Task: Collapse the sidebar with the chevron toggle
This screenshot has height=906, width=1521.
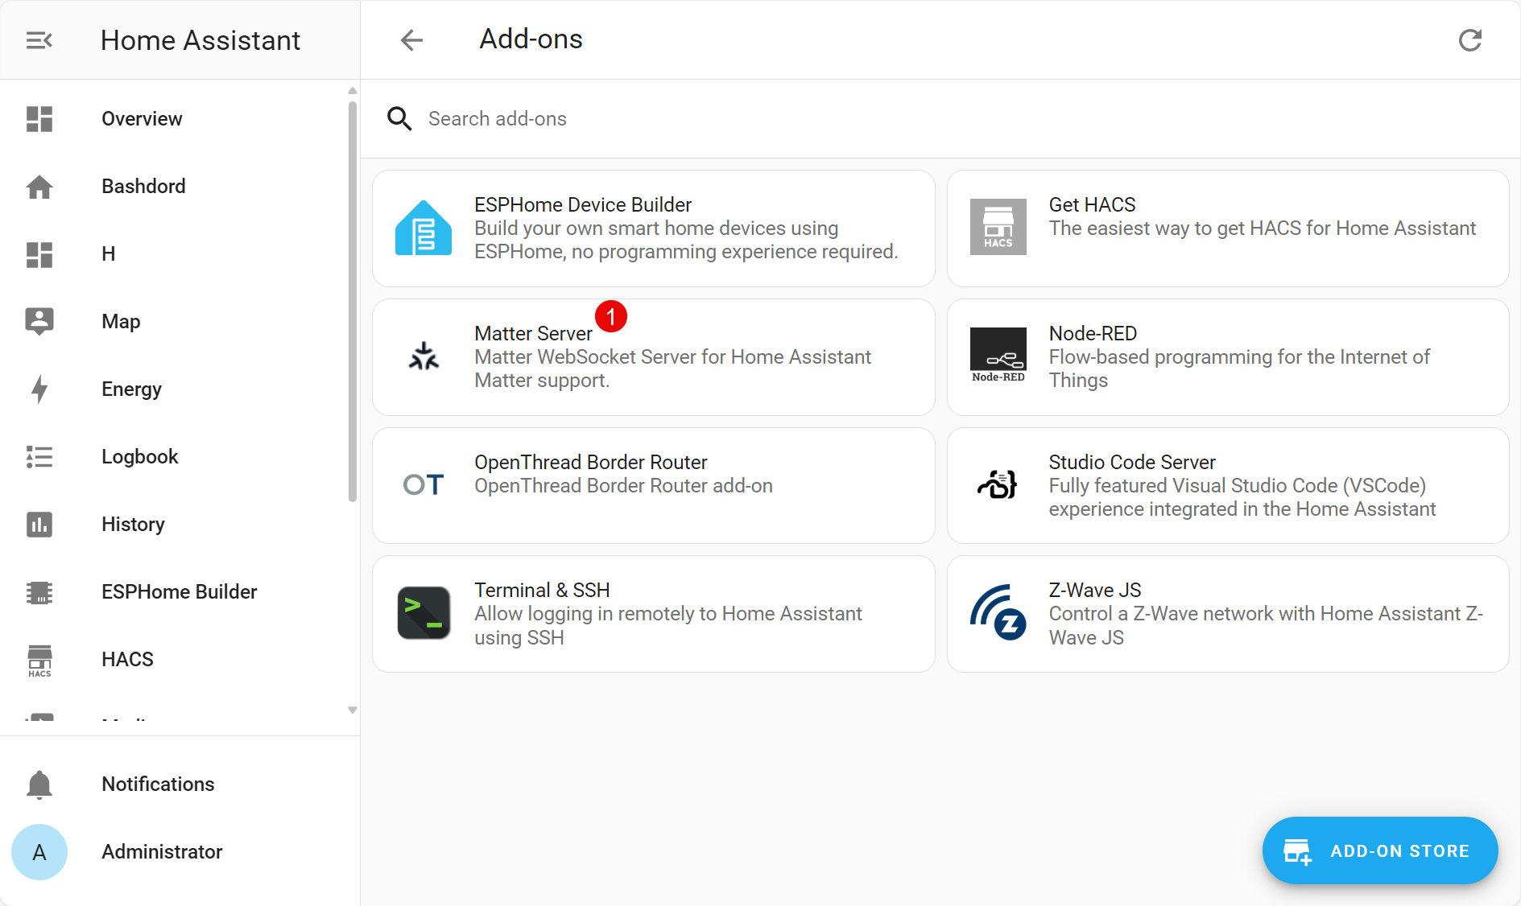Action: pyautogui.click(x=39, y=39)
